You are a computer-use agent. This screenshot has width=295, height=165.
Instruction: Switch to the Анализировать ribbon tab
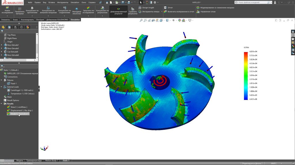tap(27, 20)
